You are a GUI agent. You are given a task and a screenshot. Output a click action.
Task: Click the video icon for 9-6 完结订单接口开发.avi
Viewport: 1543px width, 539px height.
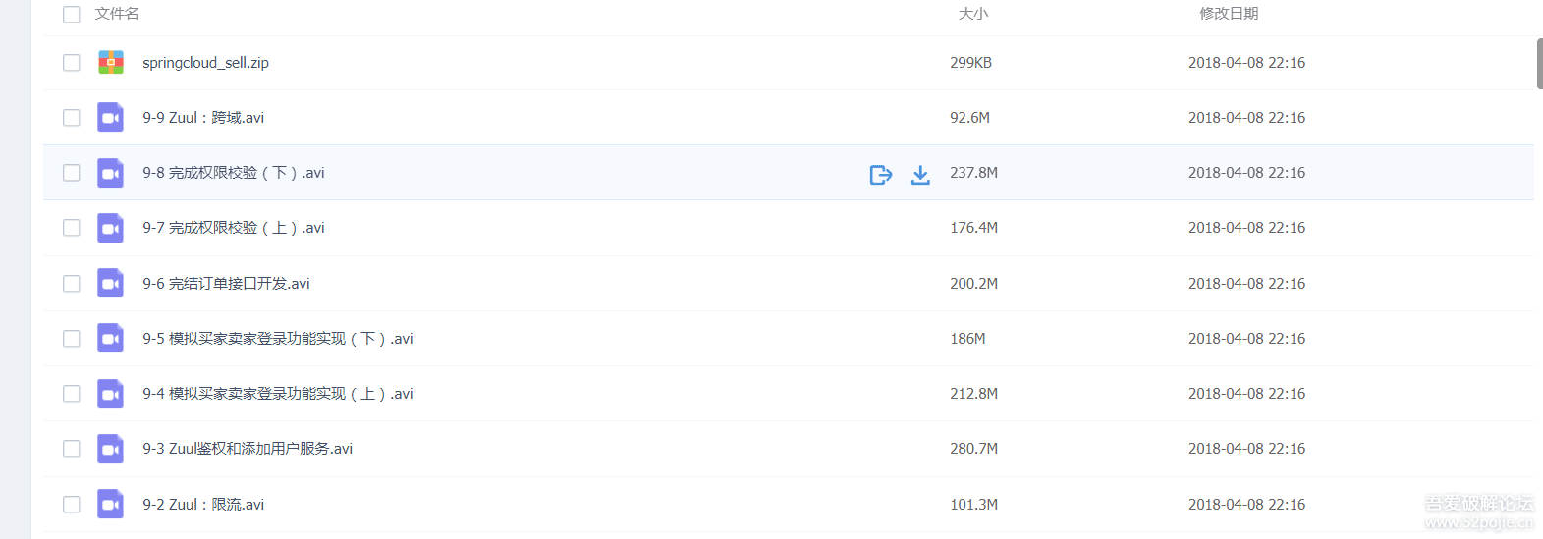(x=111, y=283)
